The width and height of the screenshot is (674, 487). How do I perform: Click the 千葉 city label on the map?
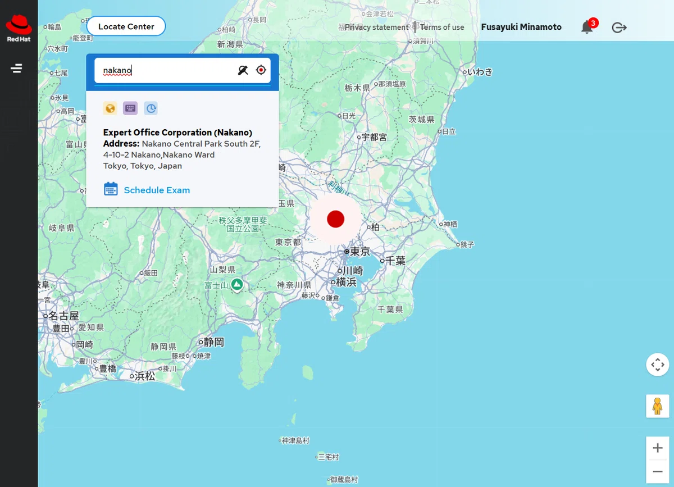coord(396,261)
